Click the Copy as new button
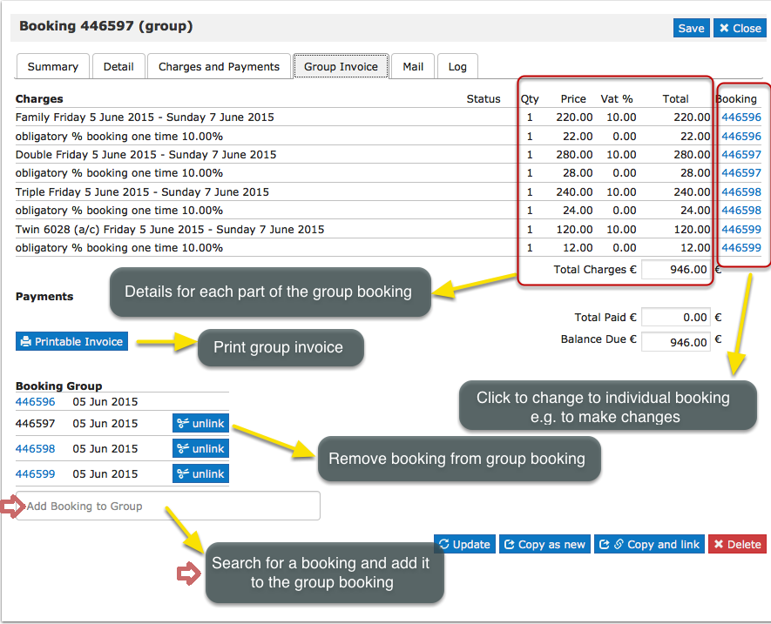This screenshot has width=771, height=624. tap(544, 544)
